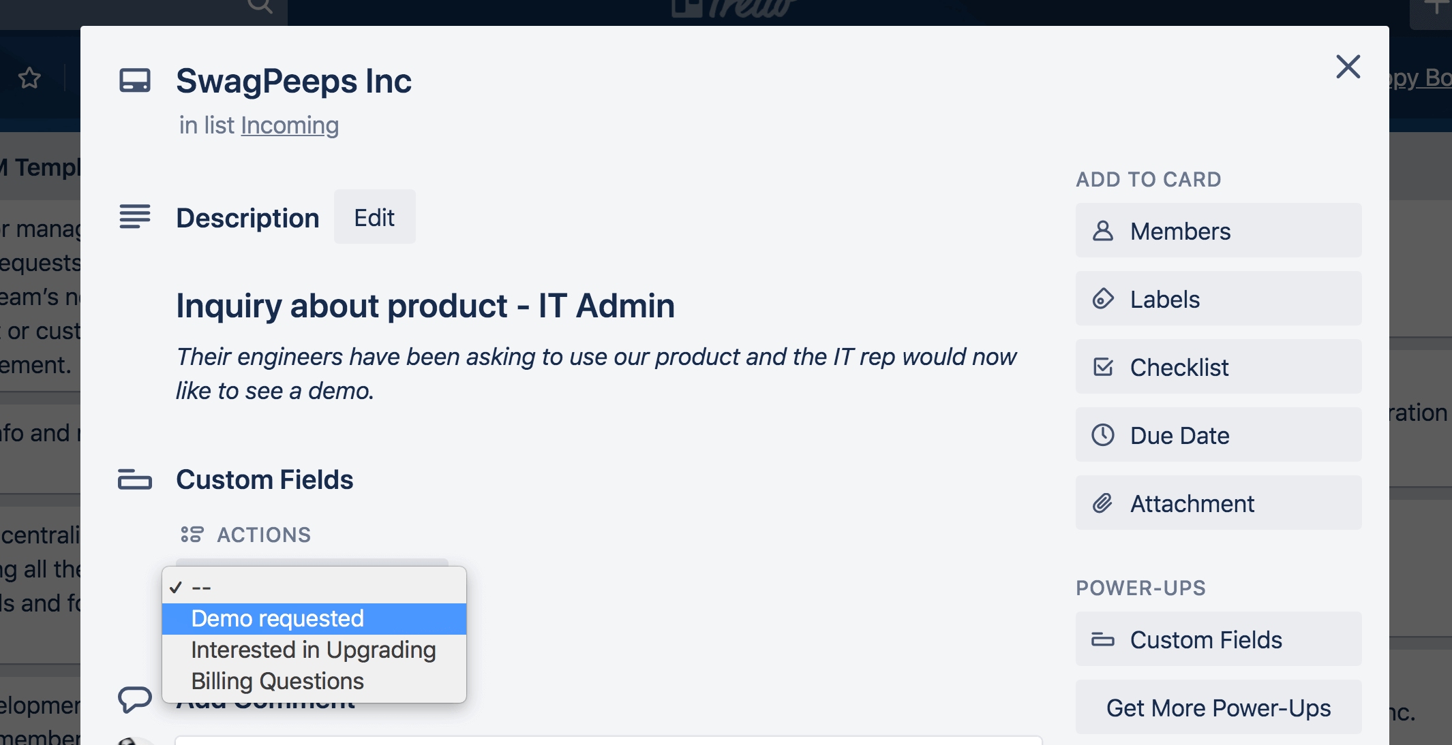The width and height of the screenshot is (1452, 745).
Task: Click 'Incoming' list hyperlink
Action: [289, 123]
